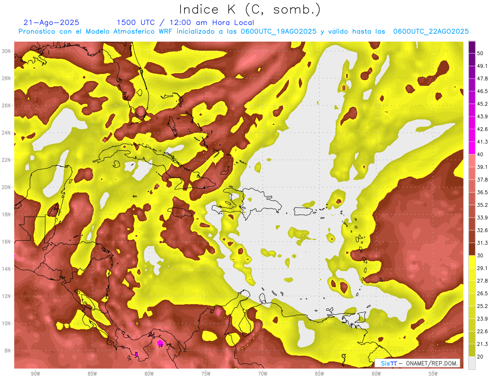The image size is (491, 379).
Task: Click colorbar value '27.8'
Action: (x=482, y=280)
